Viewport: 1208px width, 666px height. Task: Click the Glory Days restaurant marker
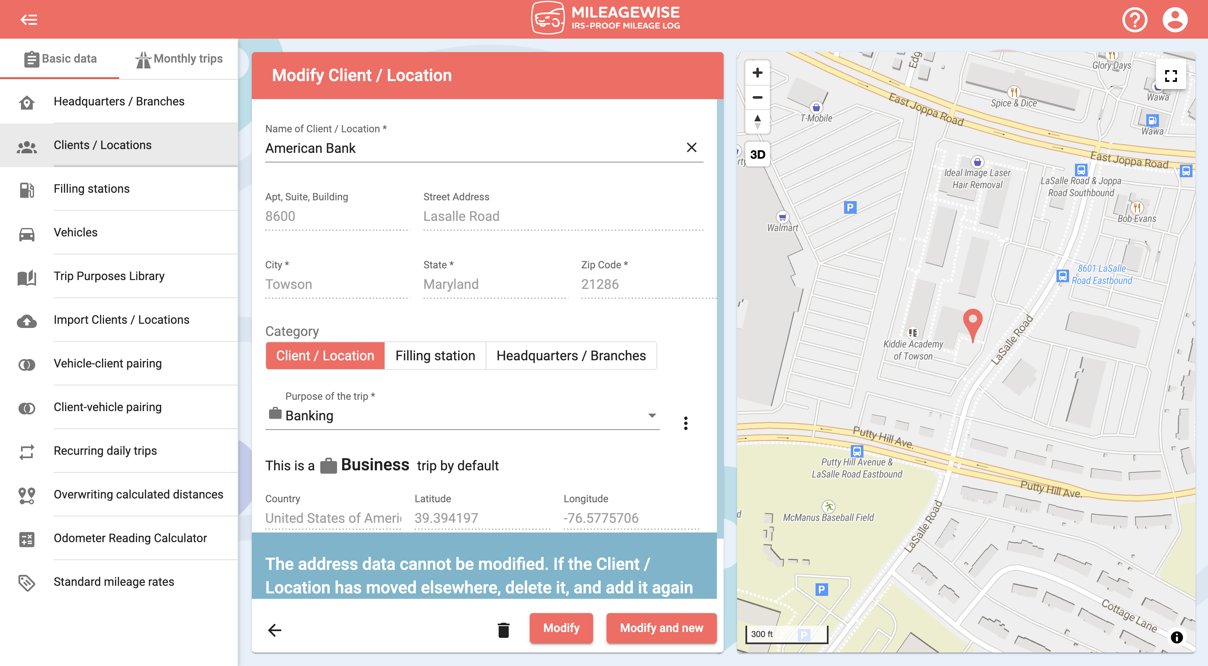click(x=1111, y=55)
